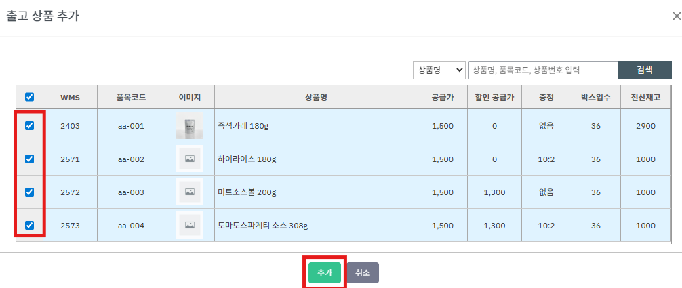Click the 상품명 column header

pos(316,97)
